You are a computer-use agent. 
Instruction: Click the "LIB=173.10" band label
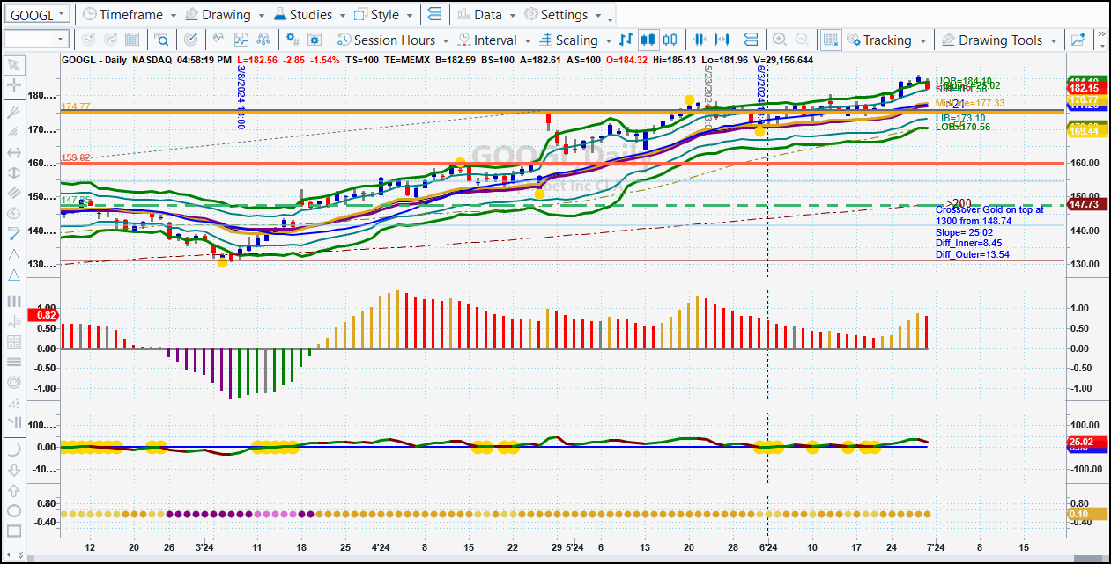click(960, 118)
